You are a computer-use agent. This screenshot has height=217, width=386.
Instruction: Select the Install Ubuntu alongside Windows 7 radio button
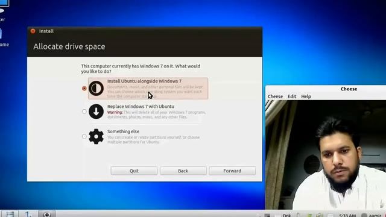pyautogui.click(x=84, y=89)
